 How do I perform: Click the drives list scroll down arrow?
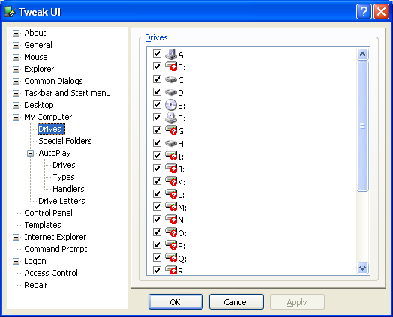tap(363, 268)
